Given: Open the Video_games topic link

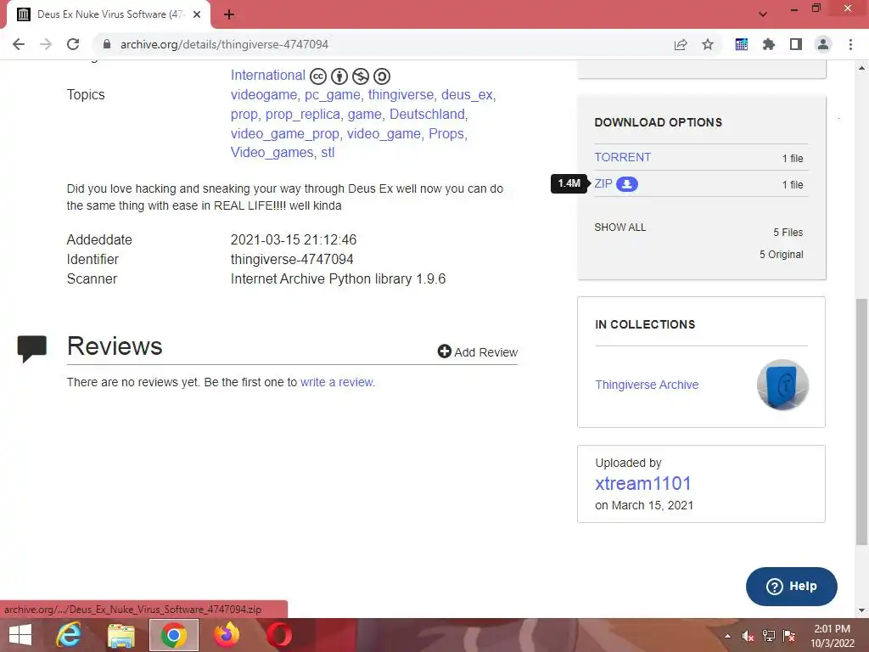Looking at the screenshot, I should (272, 153).
